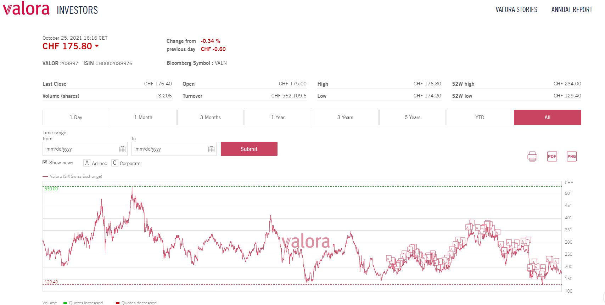Select the Corporate news 'C' icon

(114, 163)
